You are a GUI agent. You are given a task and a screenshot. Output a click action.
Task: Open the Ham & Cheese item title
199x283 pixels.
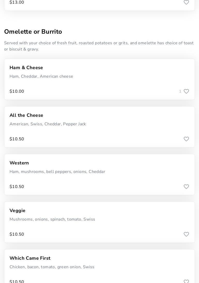[x=26, y=68]
